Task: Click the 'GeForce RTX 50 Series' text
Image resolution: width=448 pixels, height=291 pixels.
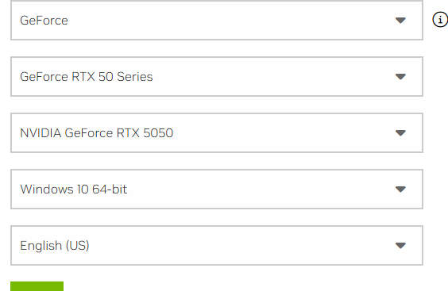Action: click(87, 77)
